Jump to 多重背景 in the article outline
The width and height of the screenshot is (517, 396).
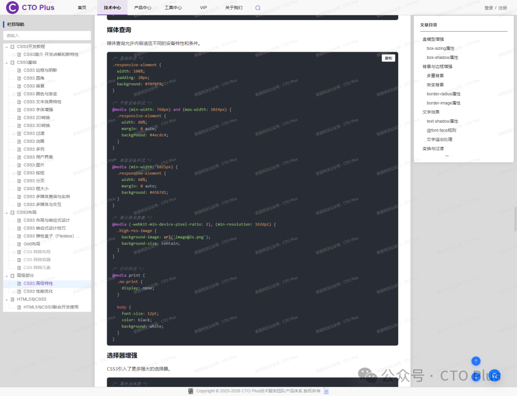tap(435, 76)
